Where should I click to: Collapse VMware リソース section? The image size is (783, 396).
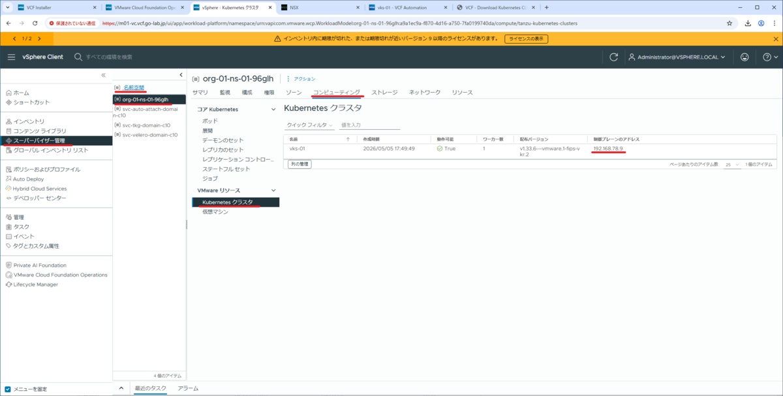(x=273, y=190)
